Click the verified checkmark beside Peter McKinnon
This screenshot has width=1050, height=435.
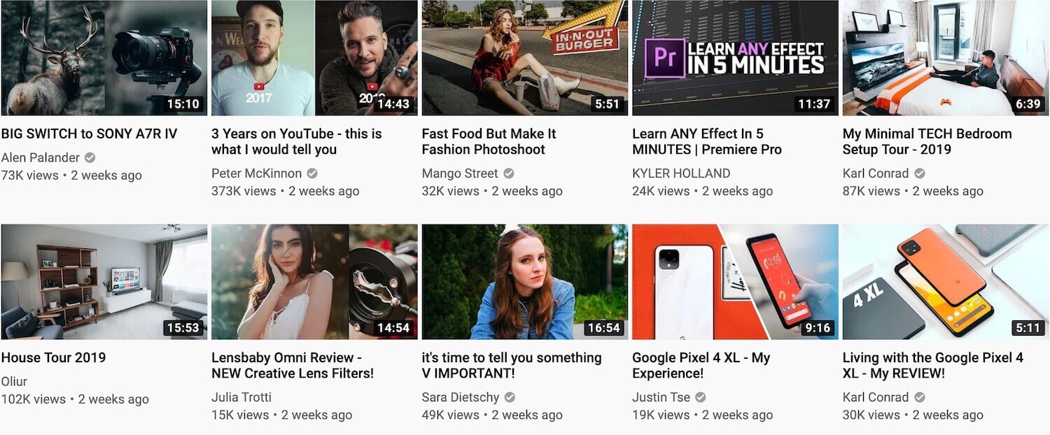pyautogui.click(x=312, y=173)
